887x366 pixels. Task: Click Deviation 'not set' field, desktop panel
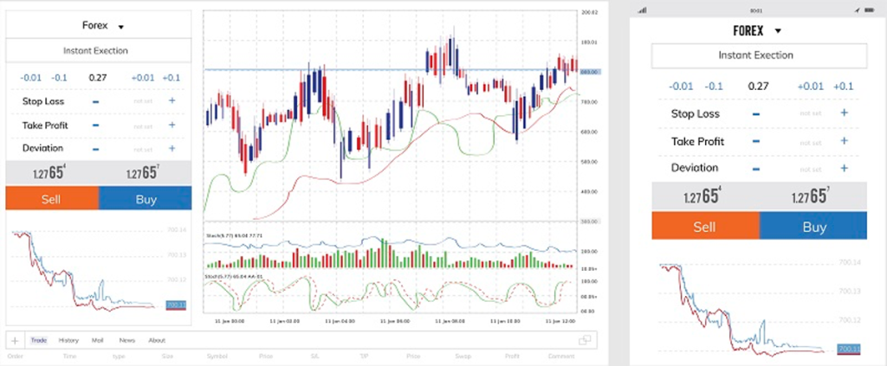(143, 150)
